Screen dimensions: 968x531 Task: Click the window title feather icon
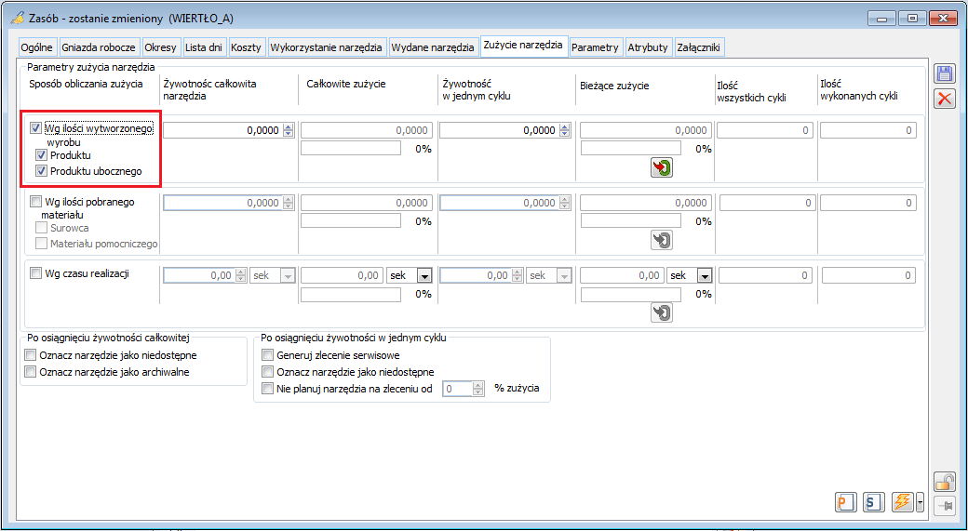click(x=18, y=18)
